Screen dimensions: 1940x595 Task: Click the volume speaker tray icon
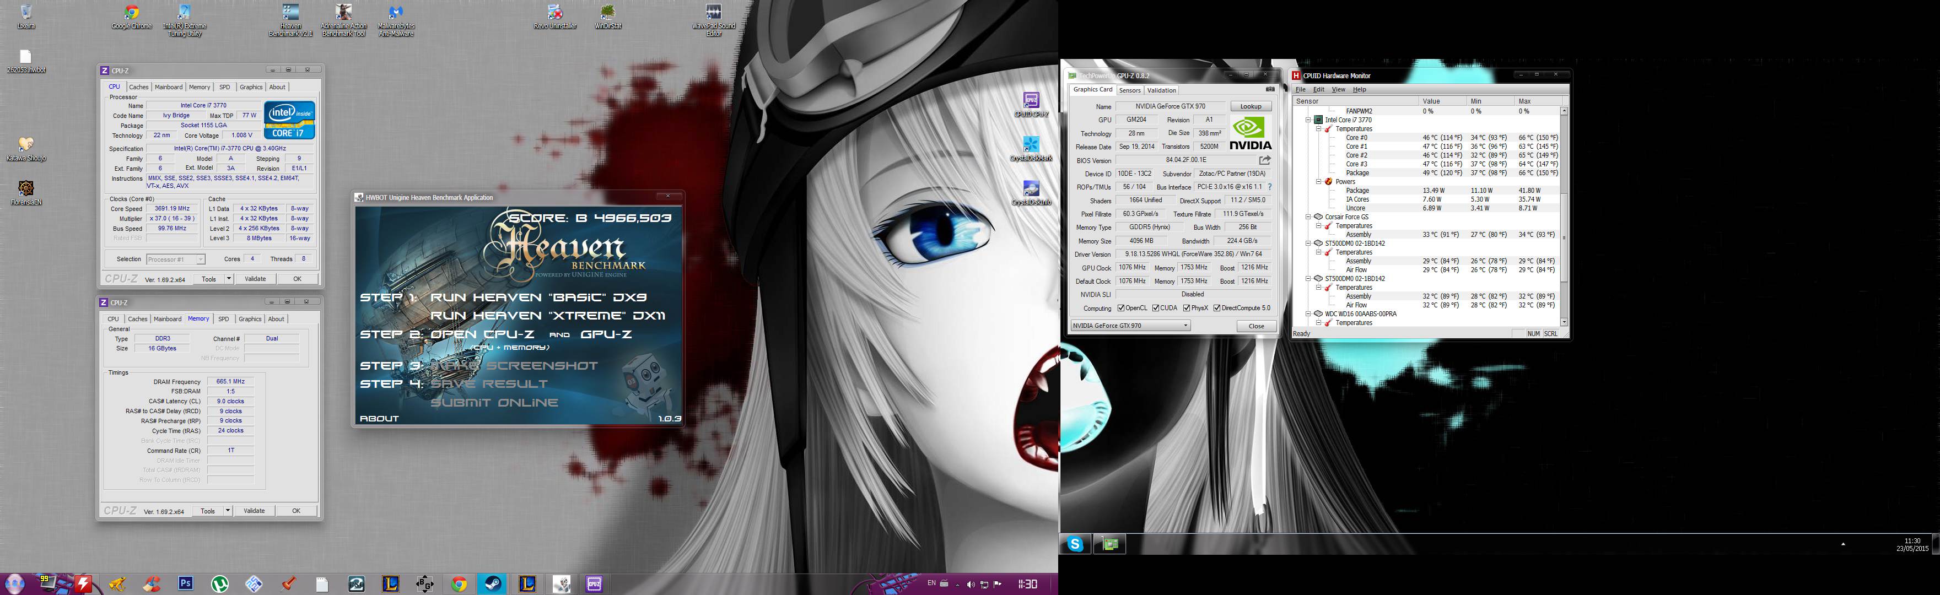coord(970,585)
